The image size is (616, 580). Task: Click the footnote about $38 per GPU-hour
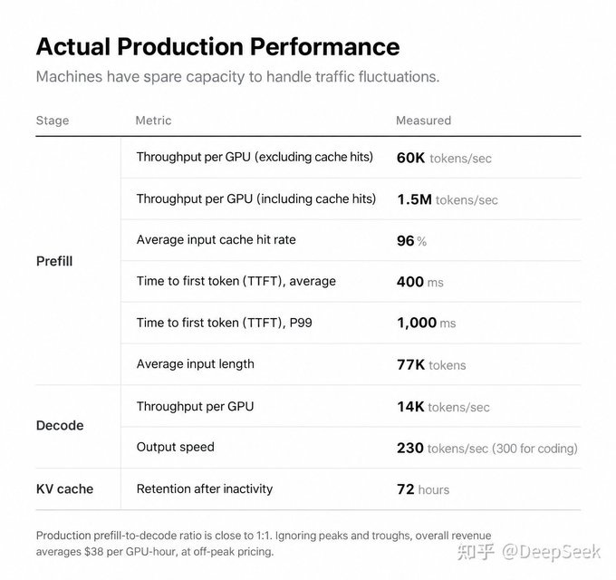[x=264, y=544]
